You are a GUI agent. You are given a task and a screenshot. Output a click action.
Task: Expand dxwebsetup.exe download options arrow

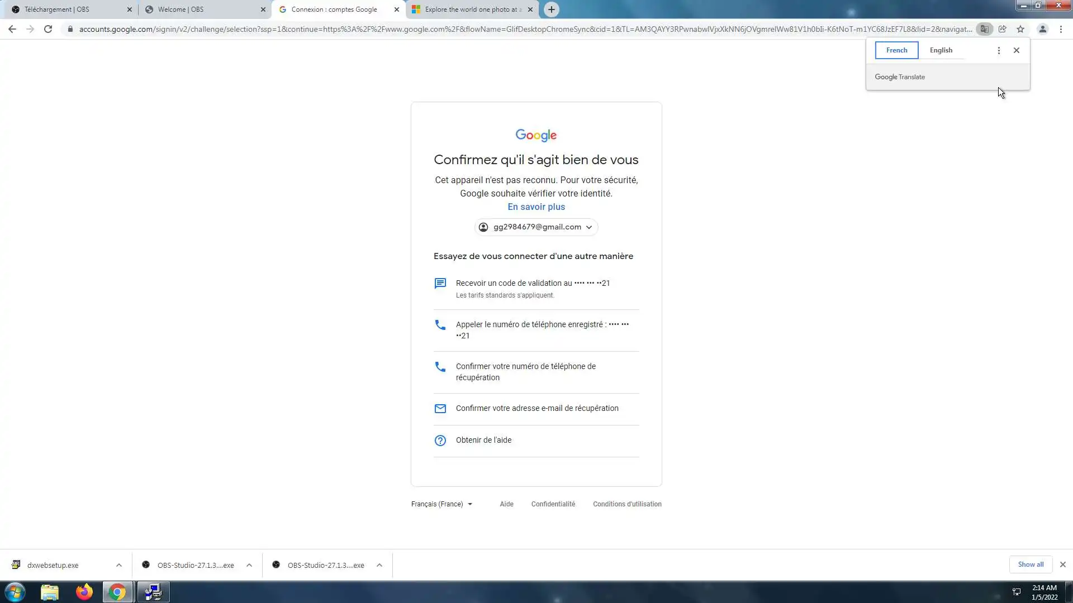pos(119,565)
